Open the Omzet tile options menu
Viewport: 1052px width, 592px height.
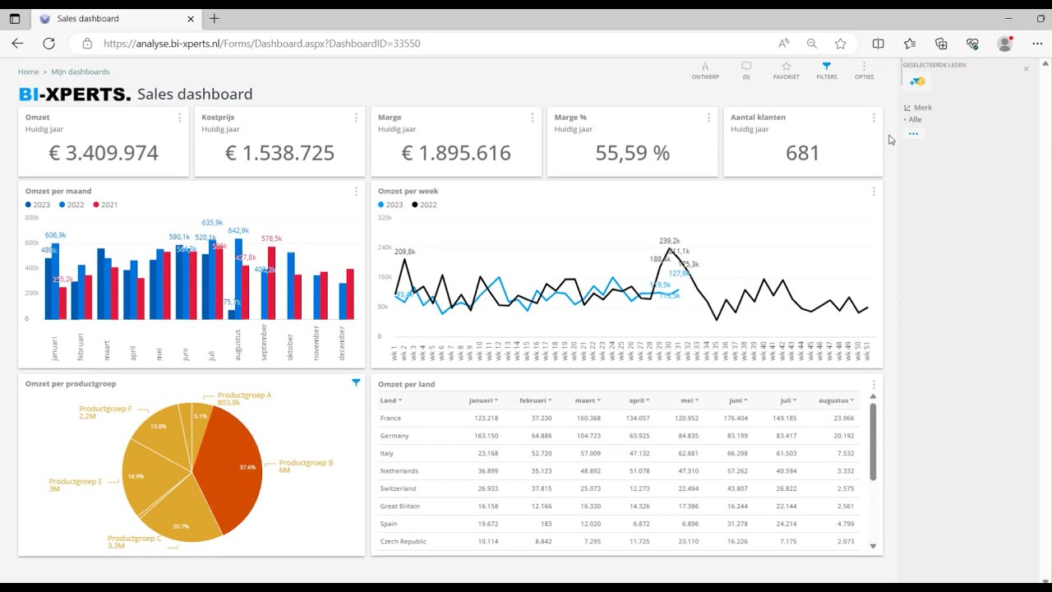pos(179,118)
